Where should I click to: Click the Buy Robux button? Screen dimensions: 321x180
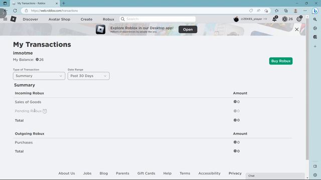[x=281, y=61]
